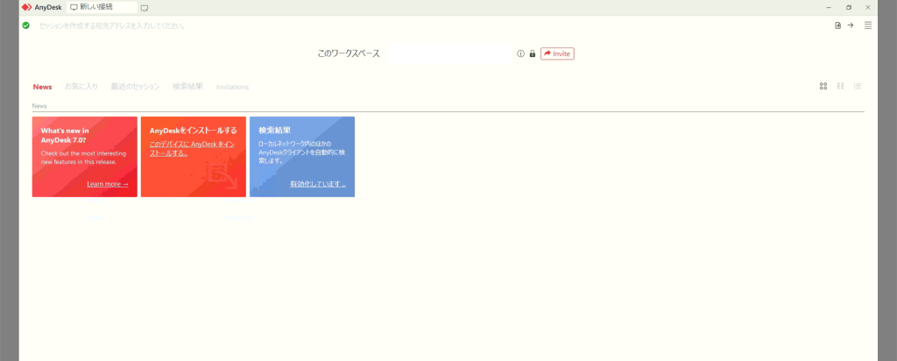897x361 pixels.
Task: Follow the Learn more link
Action: click(108, 184)
